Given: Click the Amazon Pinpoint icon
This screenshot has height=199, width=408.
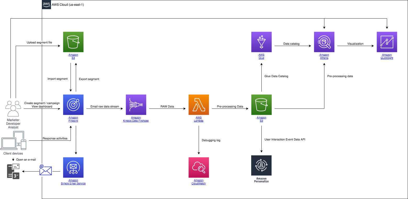Looking at the screenshot, I should (73, 105).
